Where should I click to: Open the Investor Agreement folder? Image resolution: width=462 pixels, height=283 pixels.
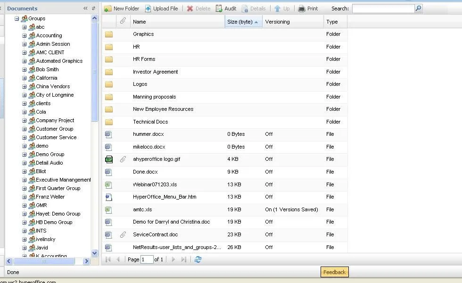155,72
